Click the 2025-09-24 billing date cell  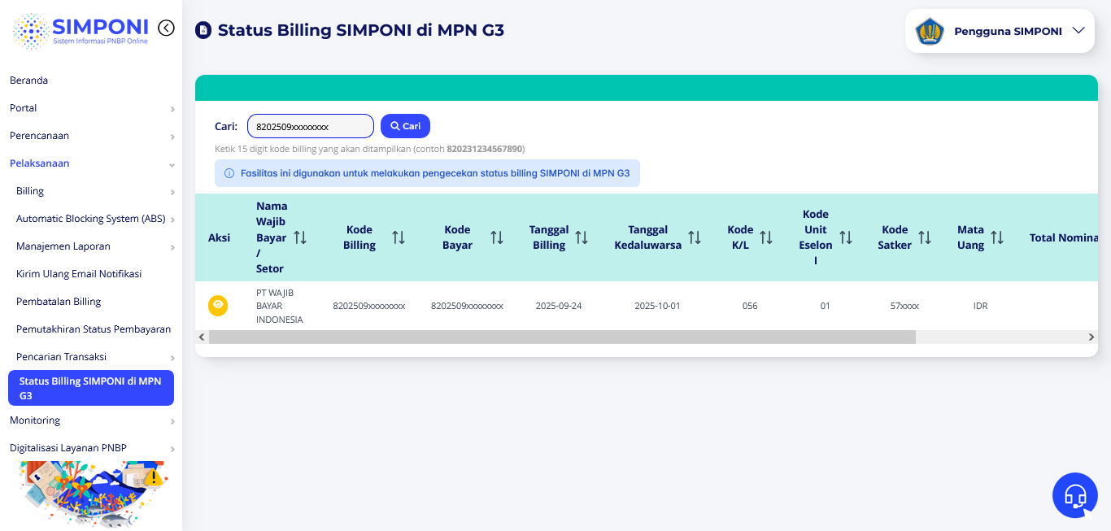[x=559, y=306]
